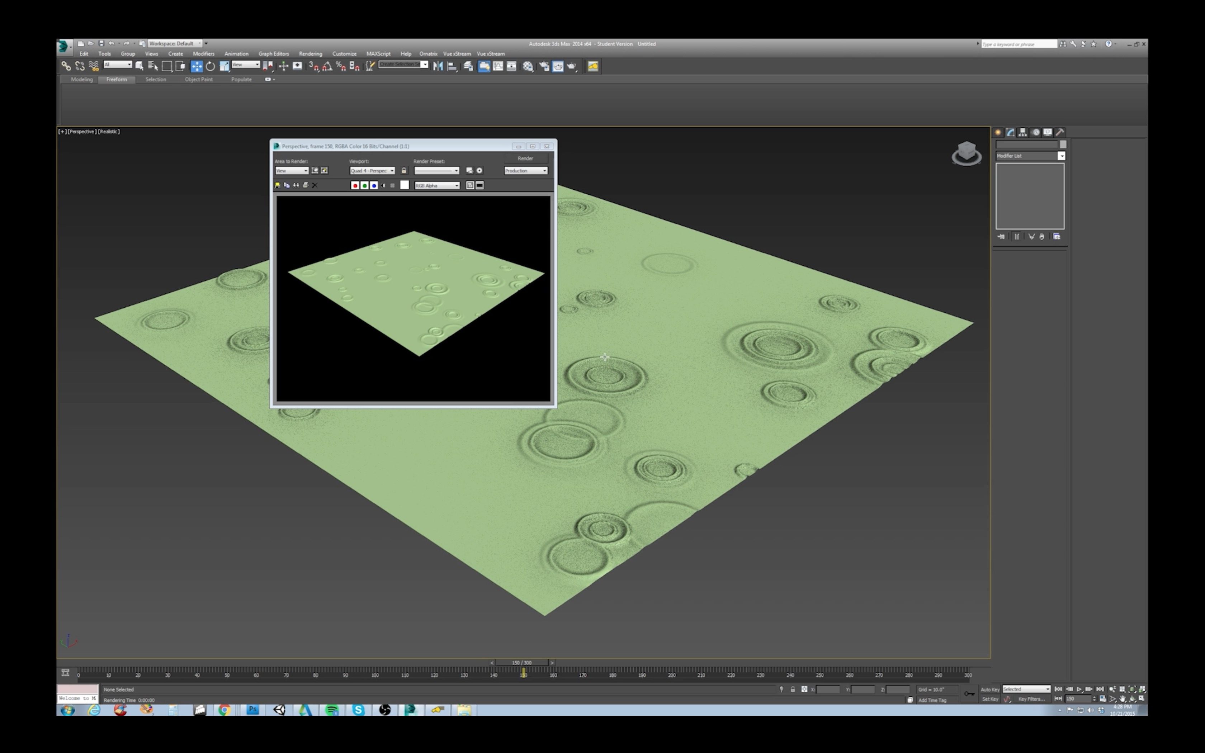
Task: Open the Graph Editors menu
Action: tap(273, 54)
